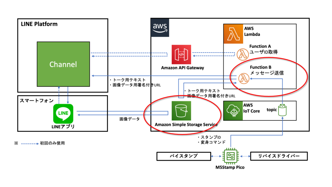Viewport: 332px width, 187px height.
Task: Click the green LINE app icon
Action: click(x=63, y=113)
